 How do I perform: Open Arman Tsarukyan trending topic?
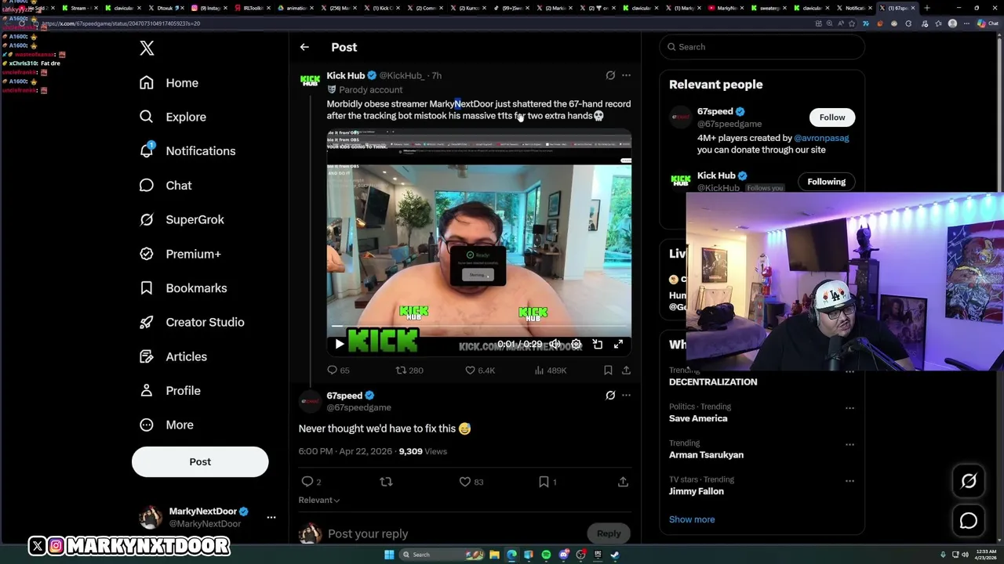pyautogui.click(x=706, y=454)
